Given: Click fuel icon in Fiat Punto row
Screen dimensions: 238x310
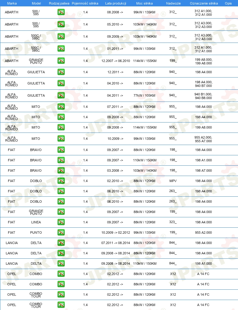Looking at the screenshot, I should [x=61, y=232].
